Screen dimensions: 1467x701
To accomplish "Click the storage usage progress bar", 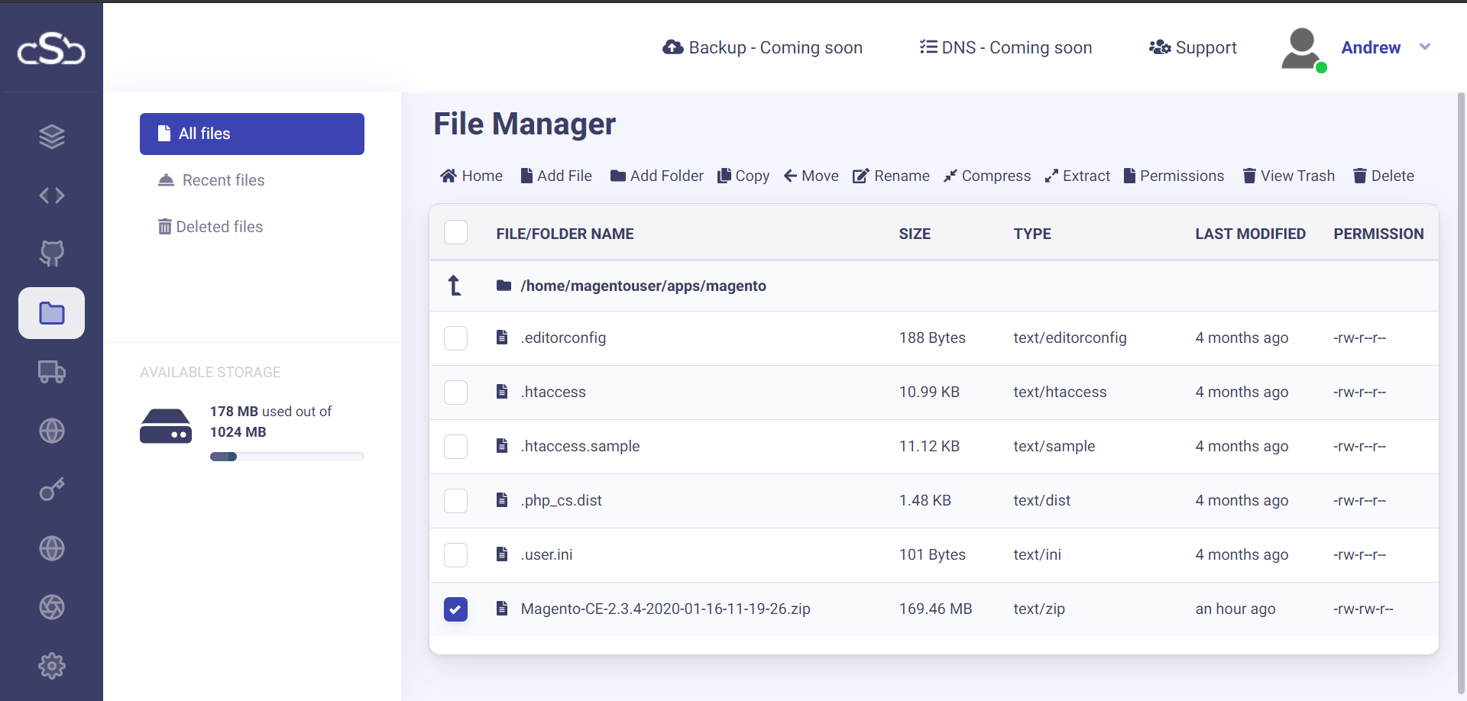I will (287, 457).
